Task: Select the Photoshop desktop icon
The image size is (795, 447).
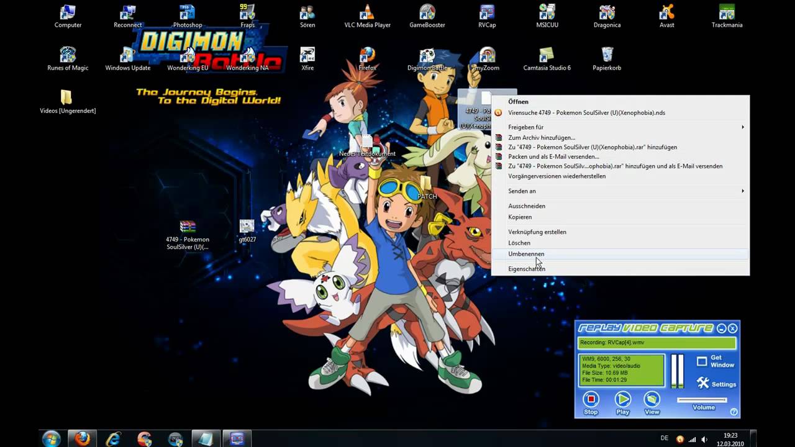Action: (188, 16)
